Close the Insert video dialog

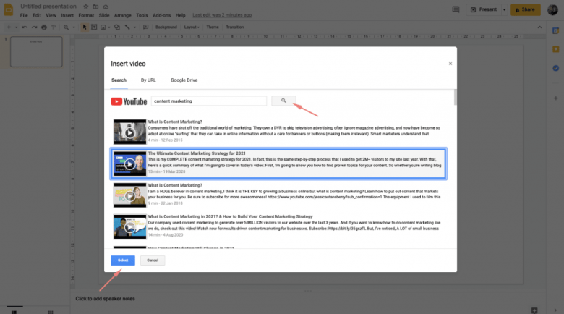click(x=450, y=64)
